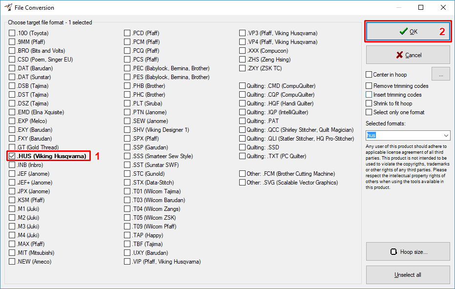455x289 pixels.
Task: Enable the Center in hoop checkbox
Action: [369, 75]
